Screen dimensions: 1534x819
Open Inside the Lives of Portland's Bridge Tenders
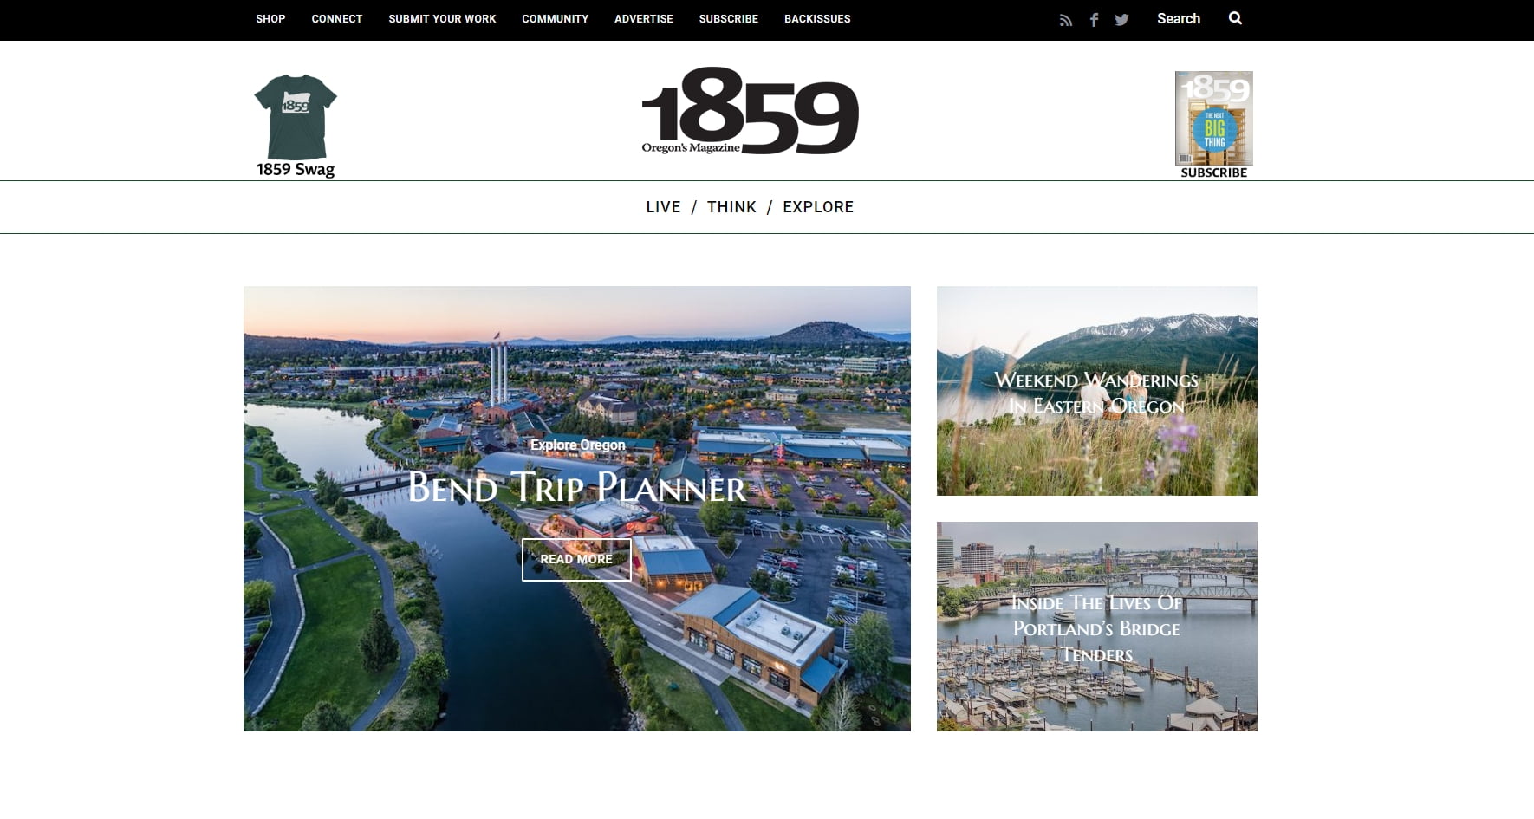pyautogui.click(x=1096, y=628)
